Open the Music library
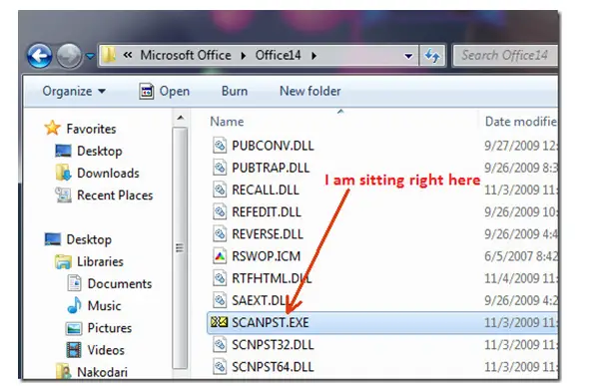The height and width of the screenshot is (386, 596). point(104,306)
